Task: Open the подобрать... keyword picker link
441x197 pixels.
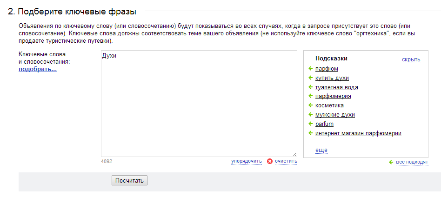Action: point(38,69)
